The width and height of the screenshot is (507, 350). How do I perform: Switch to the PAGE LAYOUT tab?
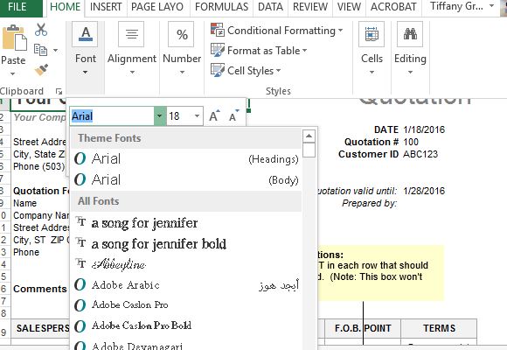(157, 7)
